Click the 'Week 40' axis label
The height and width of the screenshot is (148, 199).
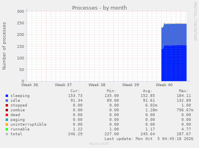click(164, 85)
